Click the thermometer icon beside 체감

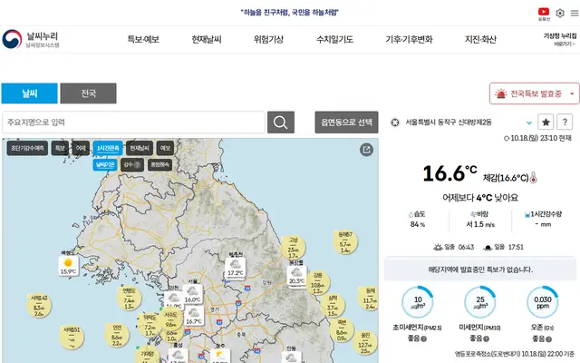click(x=533, y=178)
